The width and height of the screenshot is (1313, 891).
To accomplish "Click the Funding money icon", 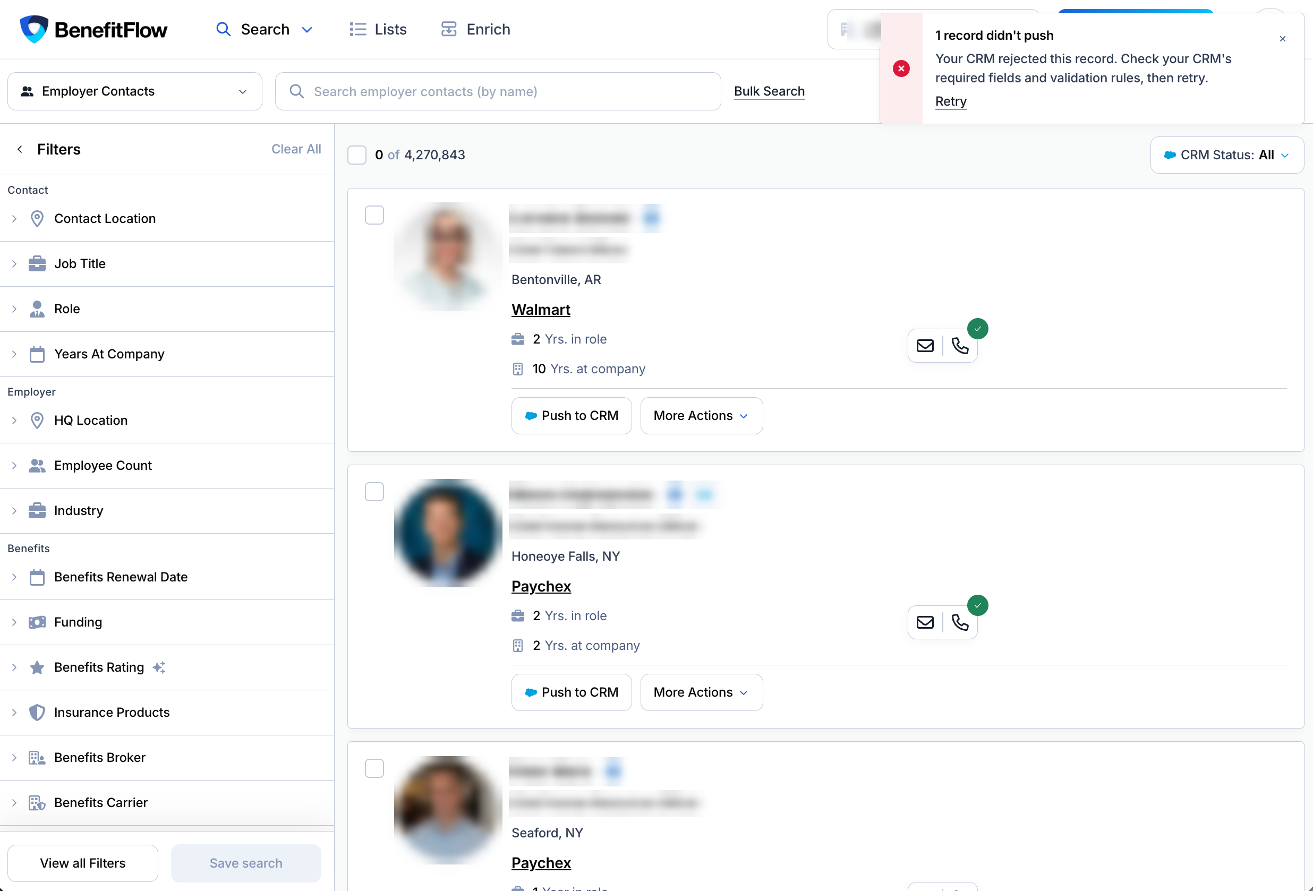I will pyautogui.click(x=37, y=622).
